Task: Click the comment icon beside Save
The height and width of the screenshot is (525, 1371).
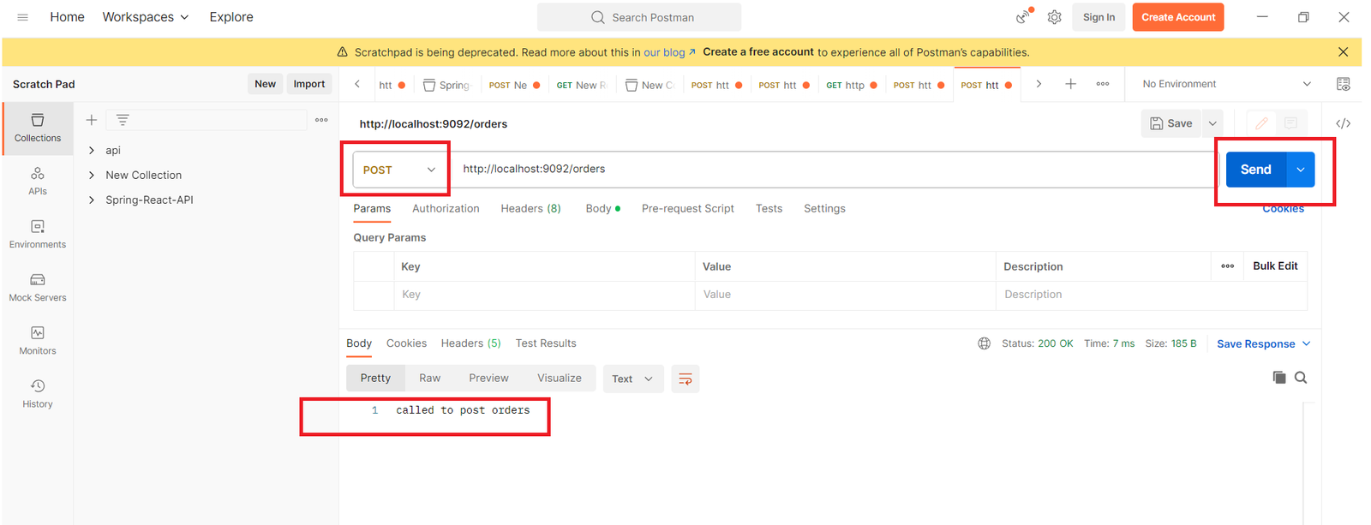Action: tap(1290, 123)
